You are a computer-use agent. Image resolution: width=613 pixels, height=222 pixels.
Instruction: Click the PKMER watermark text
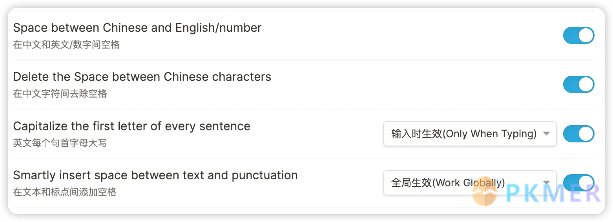point(553,193)
